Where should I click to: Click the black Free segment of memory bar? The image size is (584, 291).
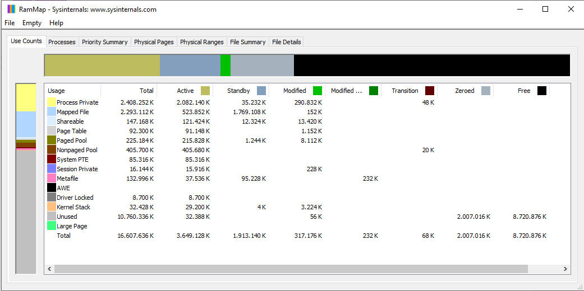click(432, 65)
